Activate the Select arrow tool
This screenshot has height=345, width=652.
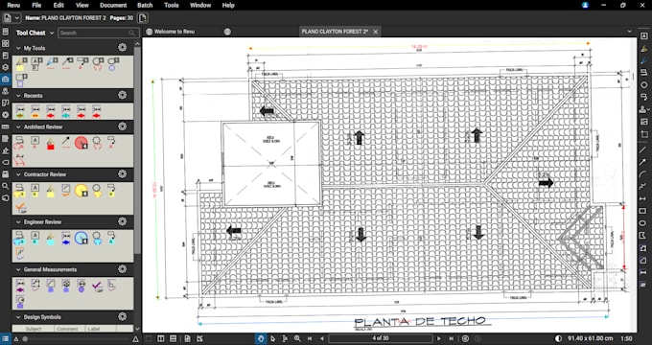272,338
